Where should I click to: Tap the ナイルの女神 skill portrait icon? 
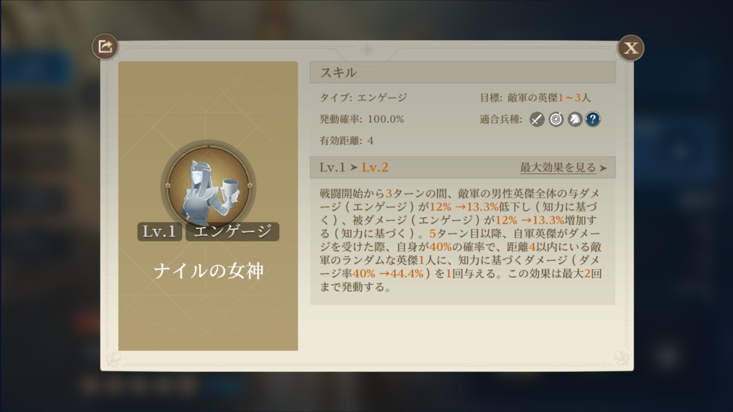208,186
